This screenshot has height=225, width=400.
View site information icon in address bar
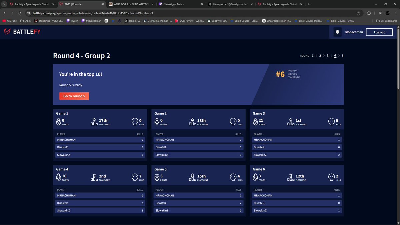click(x=29, y=13)
